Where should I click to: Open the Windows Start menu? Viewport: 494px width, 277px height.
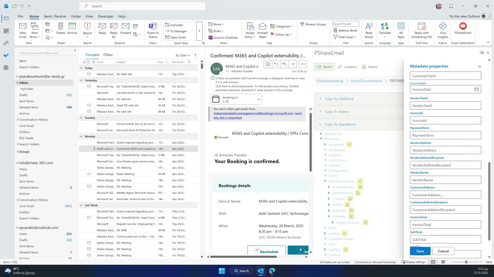tap(222, 271)
